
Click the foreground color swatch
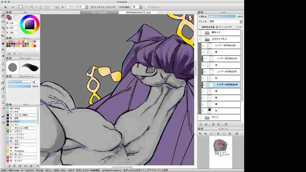click(8, 17)
